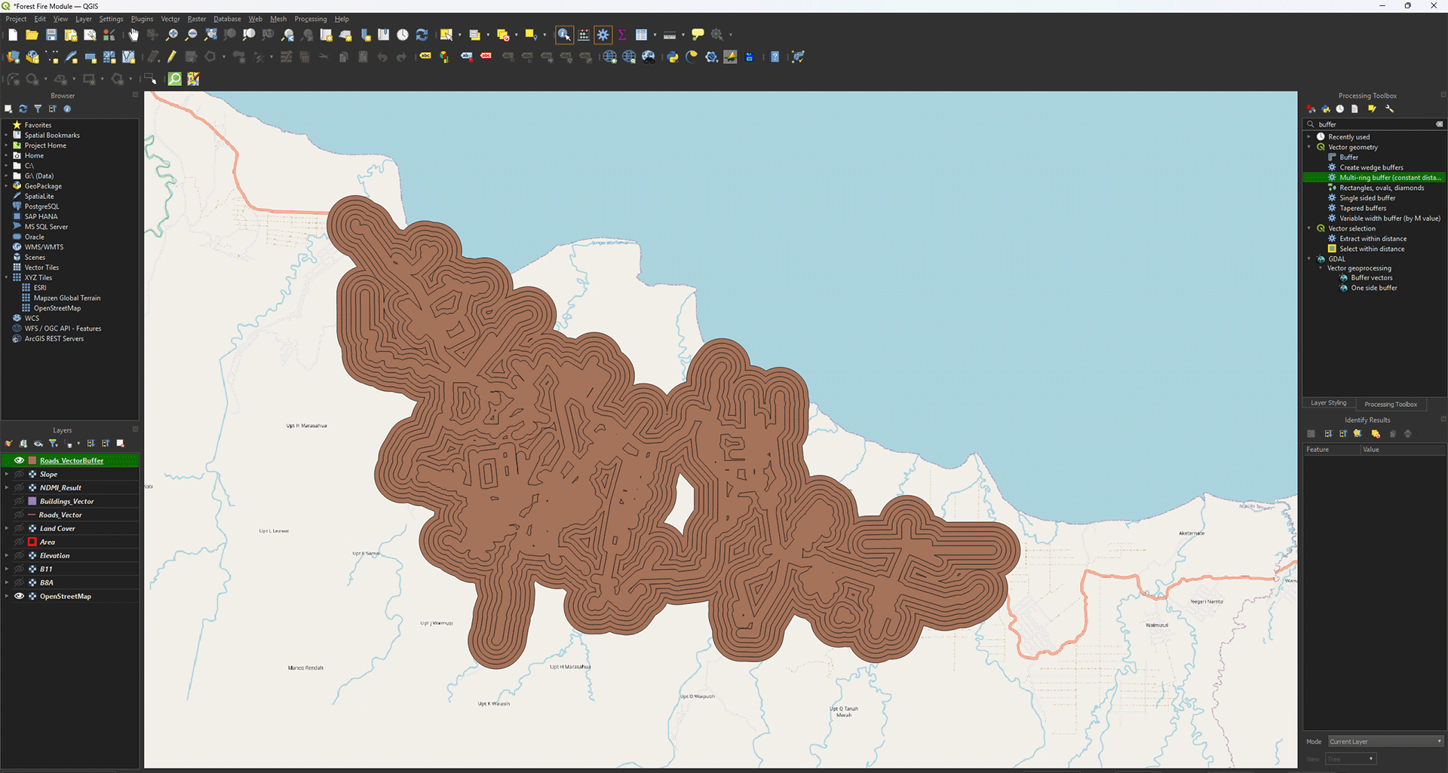The height and width of the screenshot is (773, 1448).
Task: Toggle OpenStreetMap layer visibility off
Action: point(20,596)
